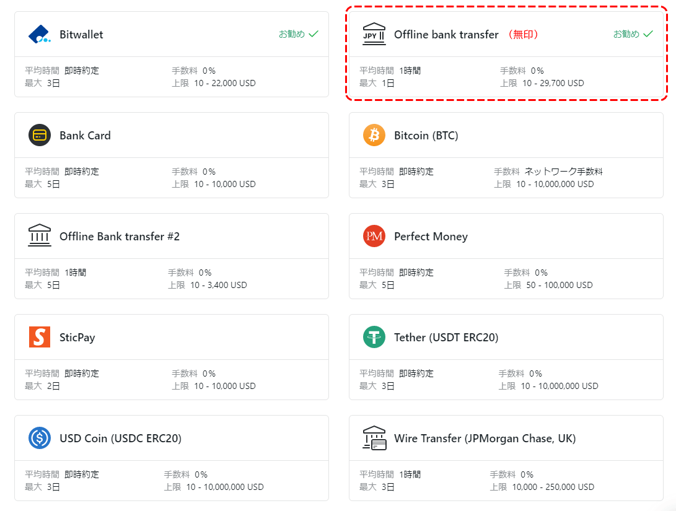Image resolution: width=676 pixels, height=511 pixels.
Task: Click the Offline Bank transfer #2 building icon
Action: pos(40,235)
